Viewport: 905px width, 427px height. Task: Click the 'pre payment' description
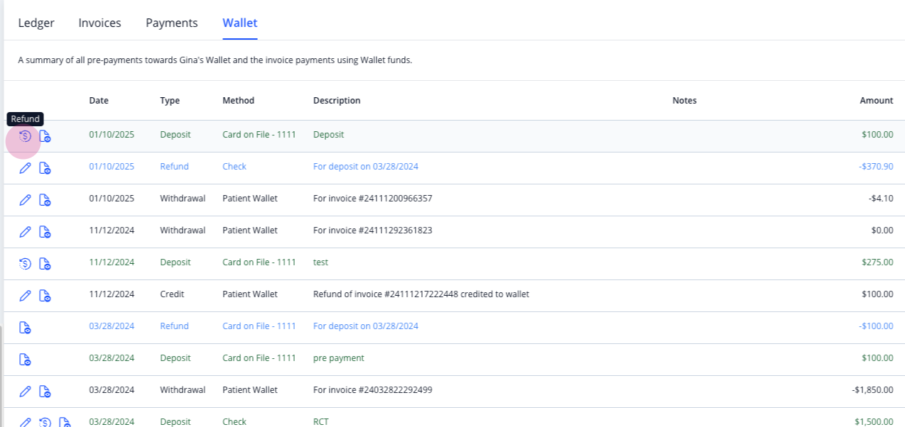[x=338, y=358]
